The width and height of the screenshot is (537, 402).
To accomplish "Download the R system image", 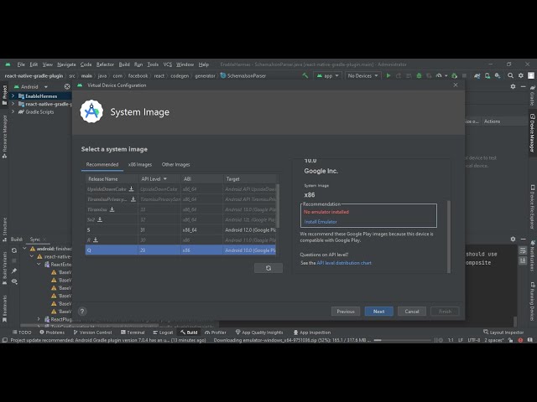I will tap(96, 240).
